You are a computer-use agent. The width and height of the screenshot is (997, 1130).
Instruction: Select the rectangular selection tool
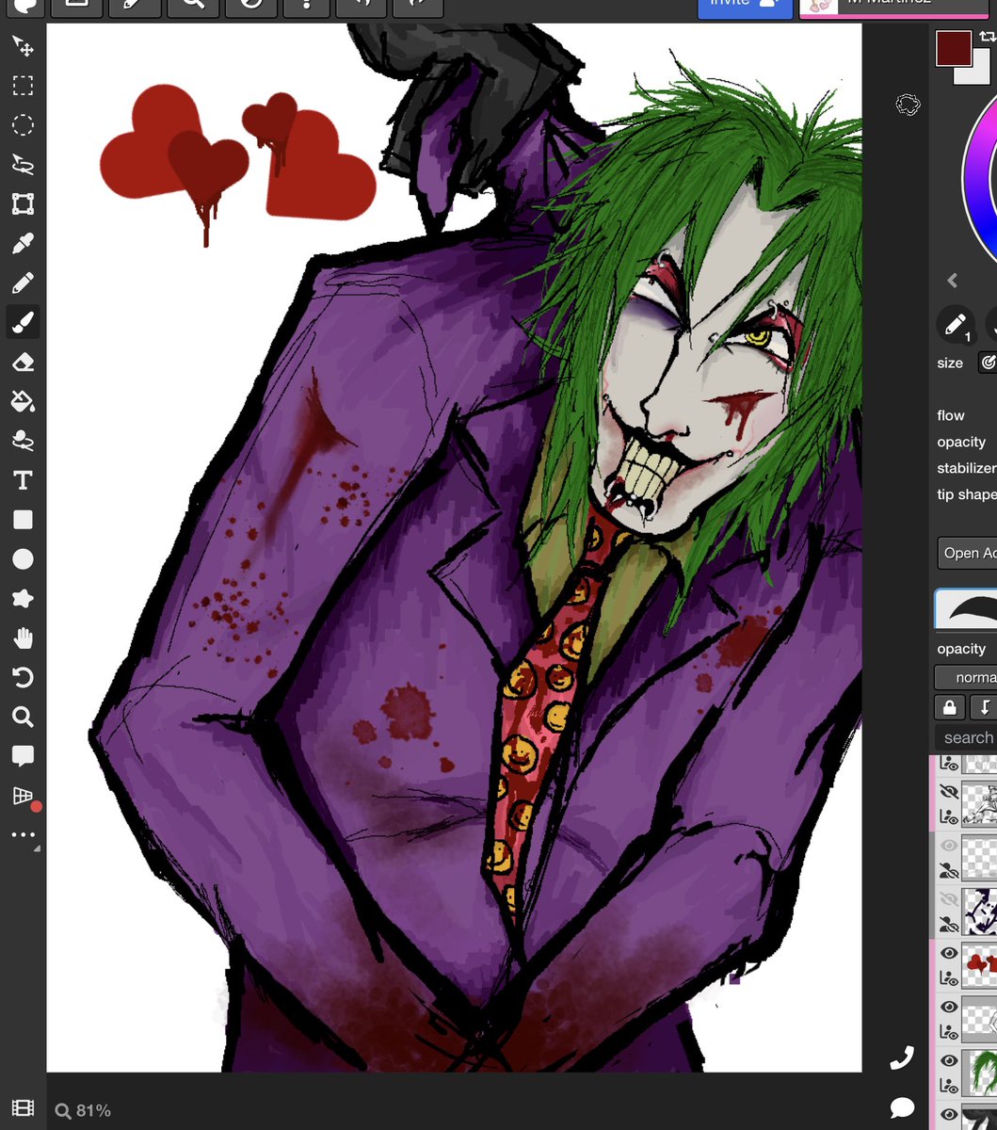point(23,87)
